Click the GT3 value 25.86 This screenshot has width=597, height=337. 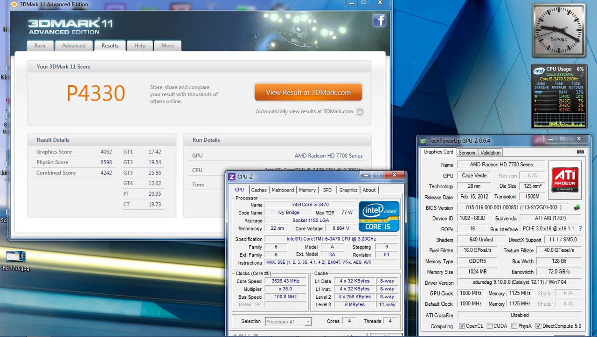click(x=155, y=172)
